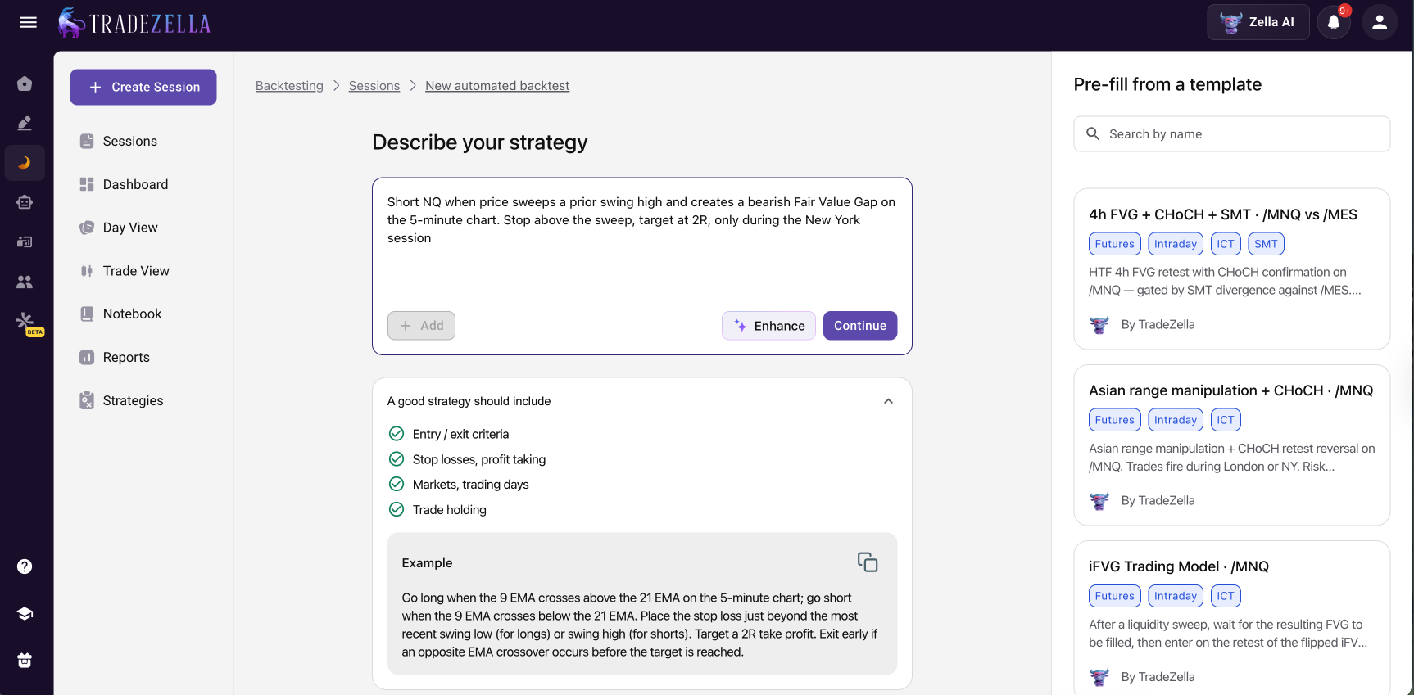Click Futures tag on Asian range template

1115,420
